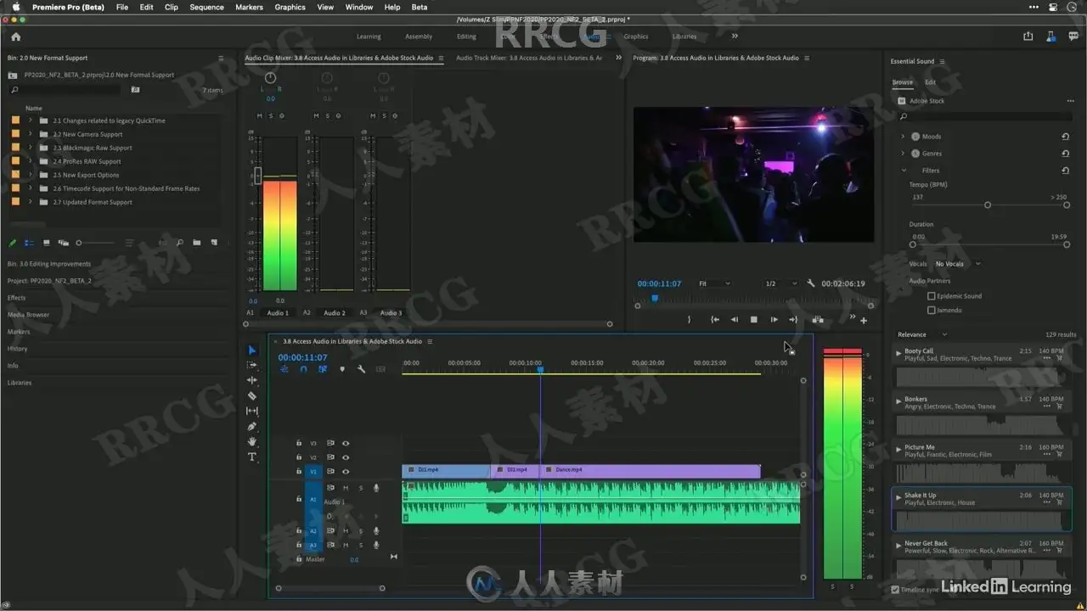Solo track A2 in timeline
This screenshot has height=611, width=1087.
pyautogui.click(x=361, y=531)
